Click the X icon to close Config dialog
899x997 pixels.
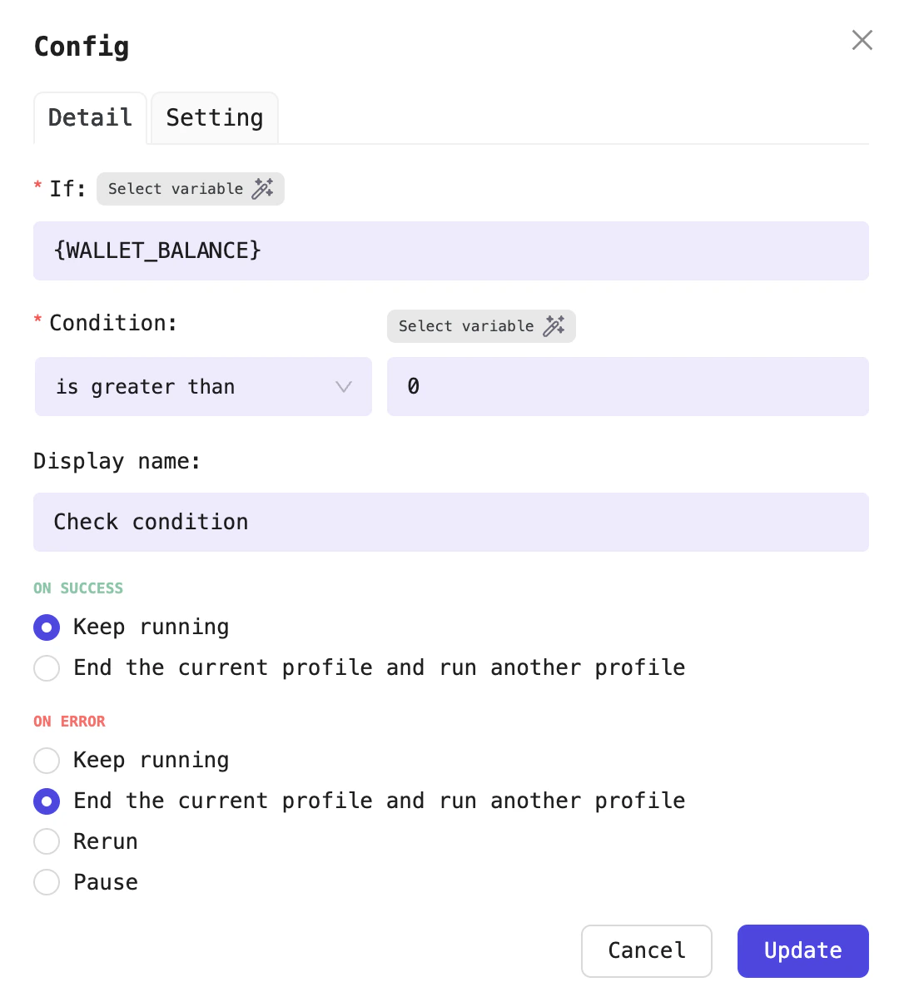[x=862, y=39]
